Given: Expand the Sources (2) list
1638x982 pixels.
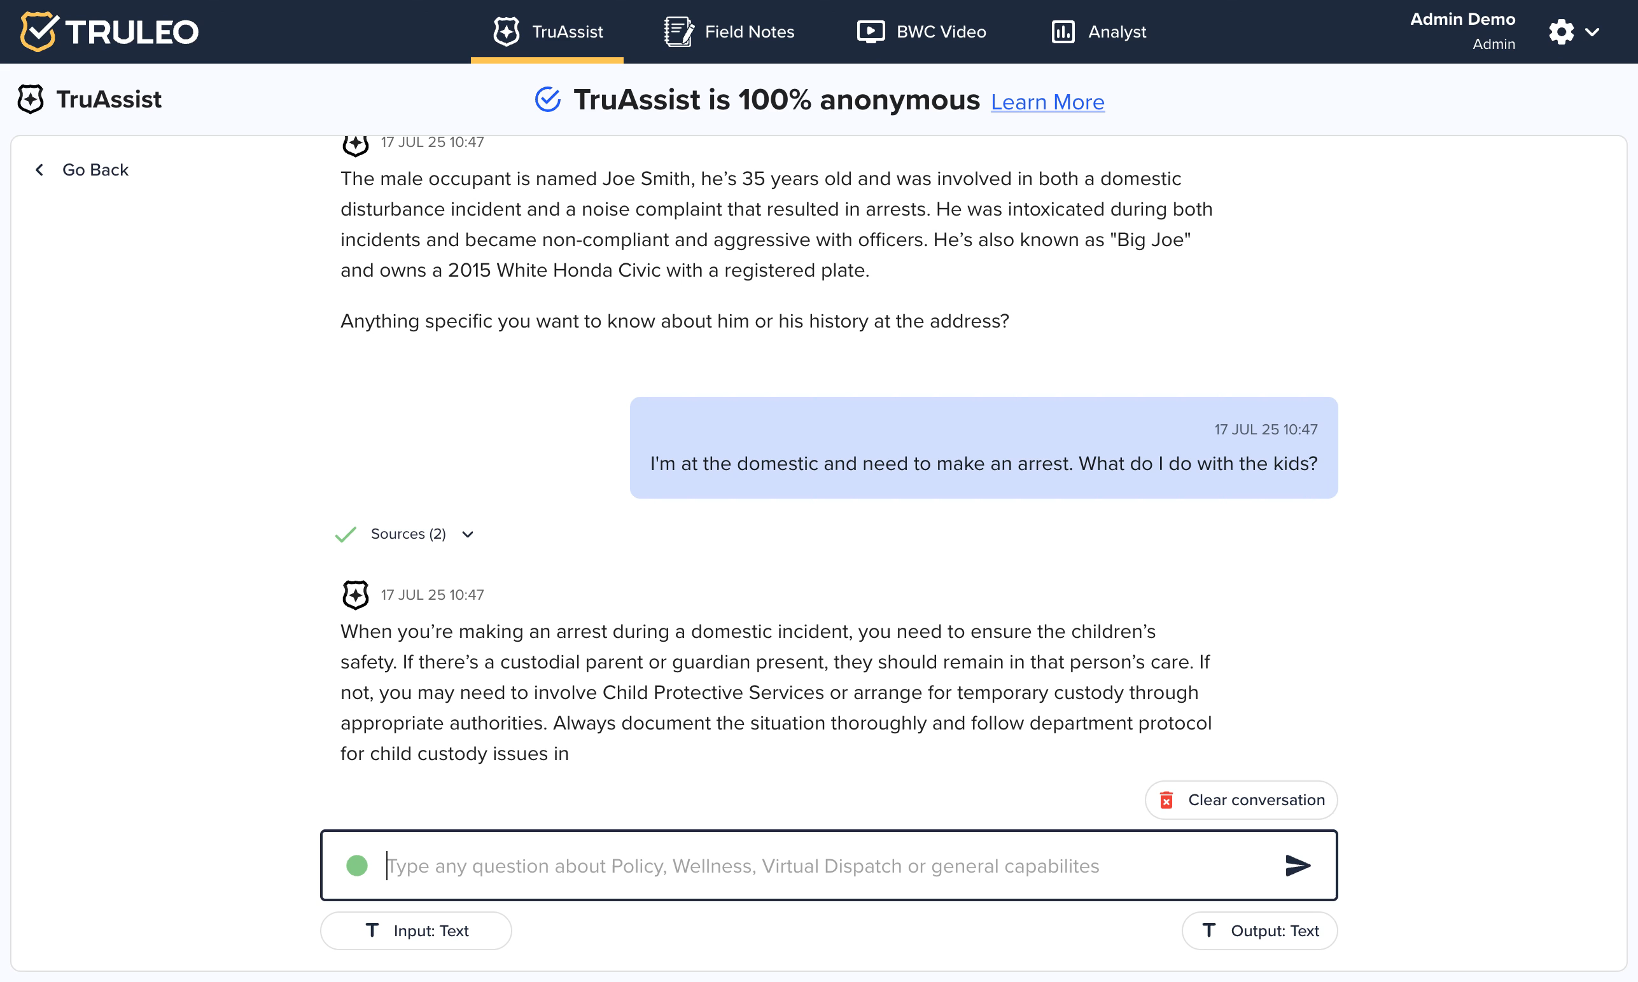Looking at the screenshot, I should (x=423, y=534).
